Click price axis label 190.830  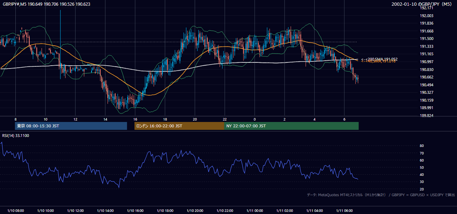427,70
